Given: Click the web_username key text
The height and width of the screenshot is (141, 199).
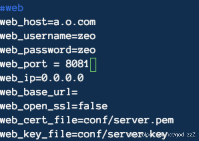Looking at the screenshot, I should (x=36, y=36).
